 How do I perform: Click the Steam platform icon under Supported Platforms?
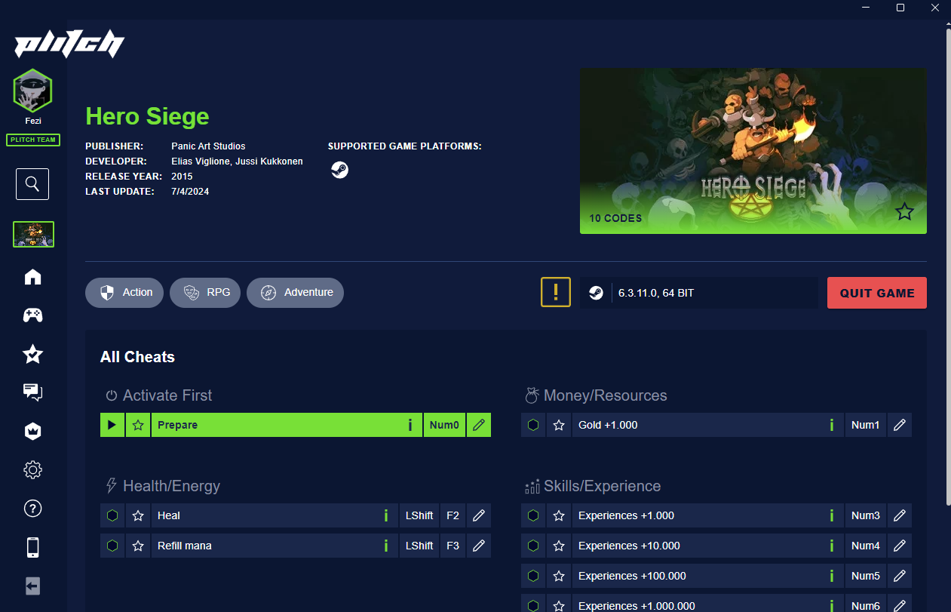[339, 170]
